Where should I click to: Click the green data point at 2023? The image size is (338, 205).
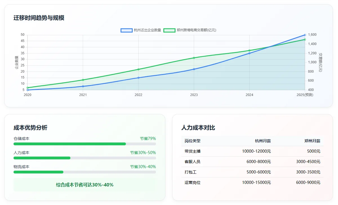194,58
